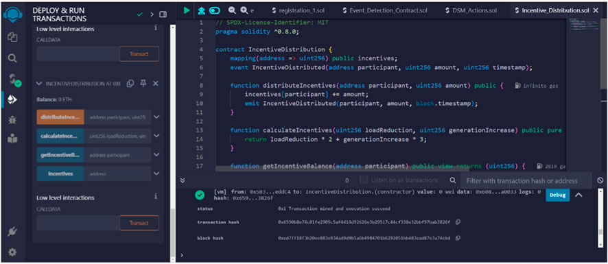Click the Debug button in terminal
The image size is (608, 264).
558,195
